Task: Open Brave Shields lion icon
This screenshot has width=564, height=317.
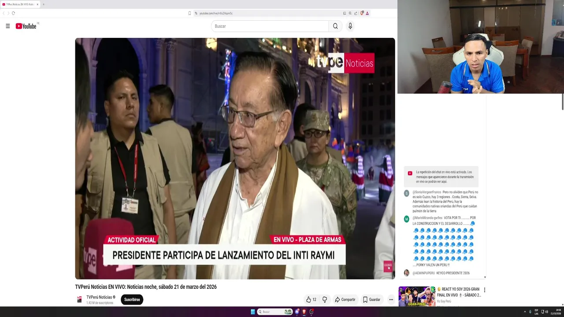Action: coord(362,13)
